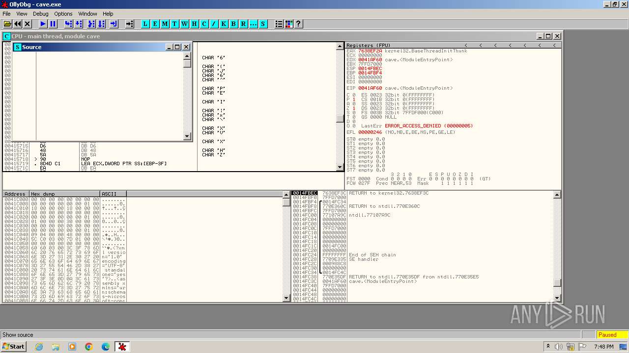Click the Trace over toolbar icon
This screenshot has height=353, width=629.
(x=101, y=24)
